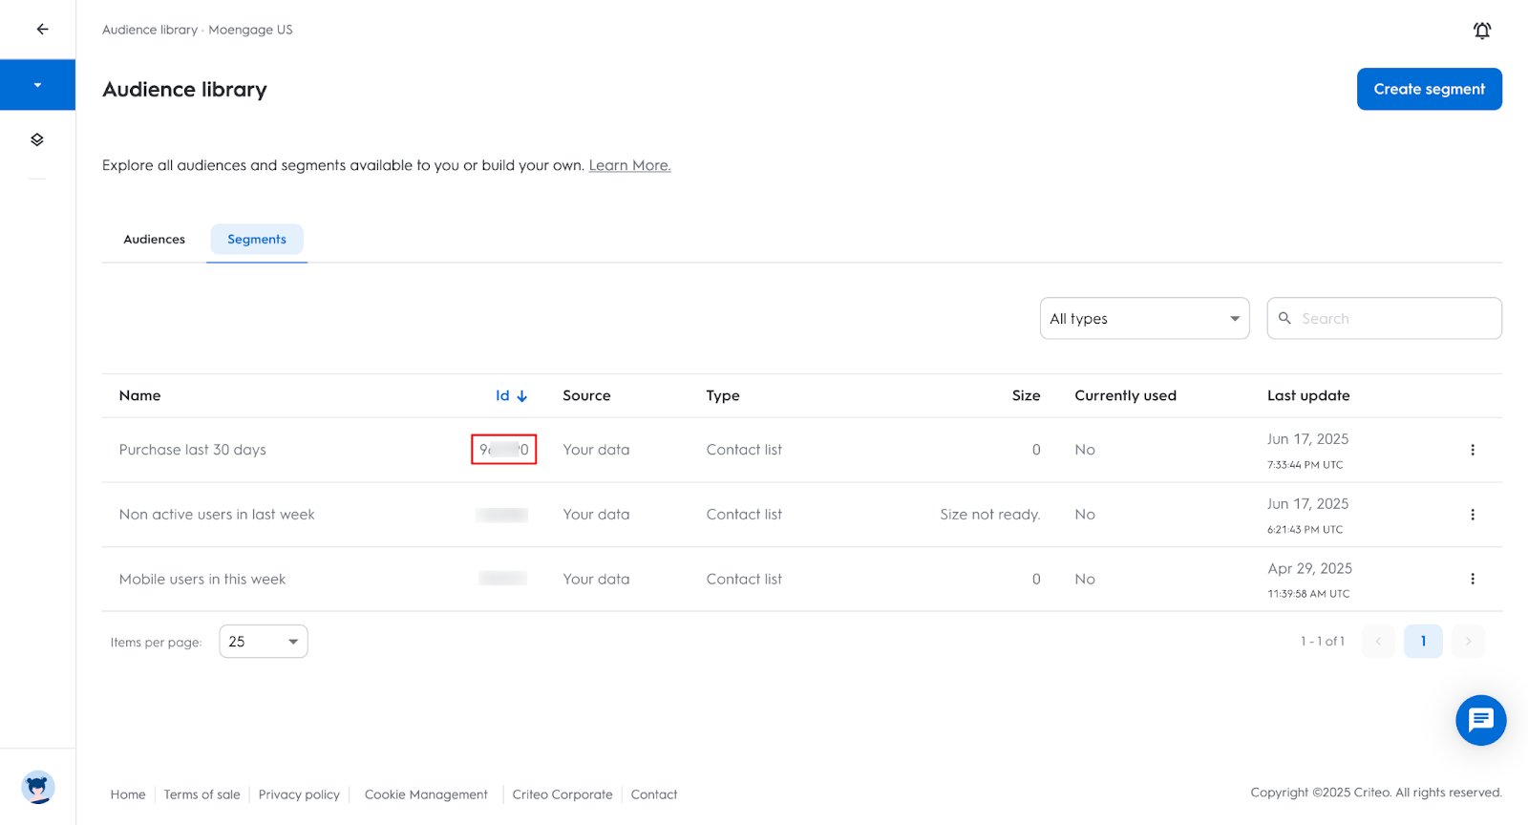Open the layers icon in sidebar
Viewport: 1528px width, 825px height.
tap(37, 139)
